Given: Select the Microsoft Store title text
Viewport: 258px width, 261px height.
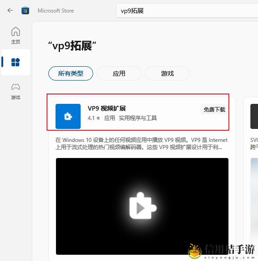Looking at the screenshot, I should click(x=56, y=11).
